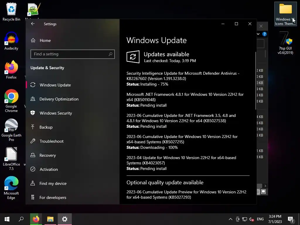This screenshot has height=225, width=300.
Task: Click Status: Downloading - 100% text
Action: point(152,148)
